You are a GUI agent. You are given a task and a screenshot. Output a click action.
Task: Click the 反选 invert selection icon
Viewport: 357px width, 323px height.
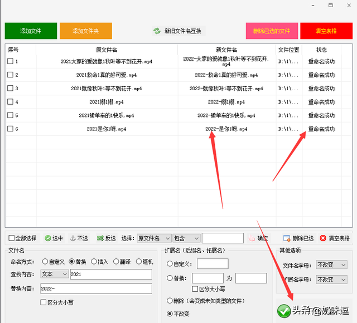100,238
